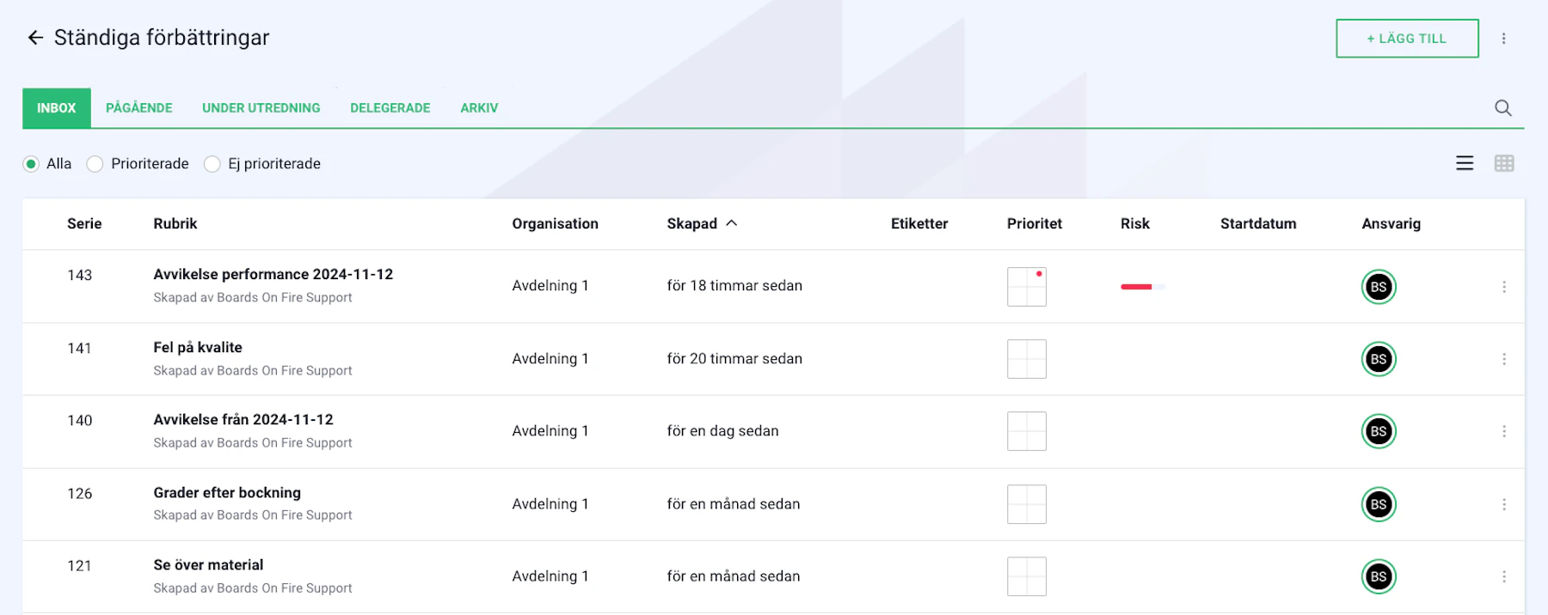Click the Lägg till button
The height and width of the screenshot is (615, 1548).
point(1407,39)
